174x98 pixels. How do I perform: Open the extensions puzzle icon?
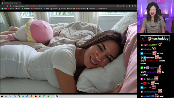132,6
